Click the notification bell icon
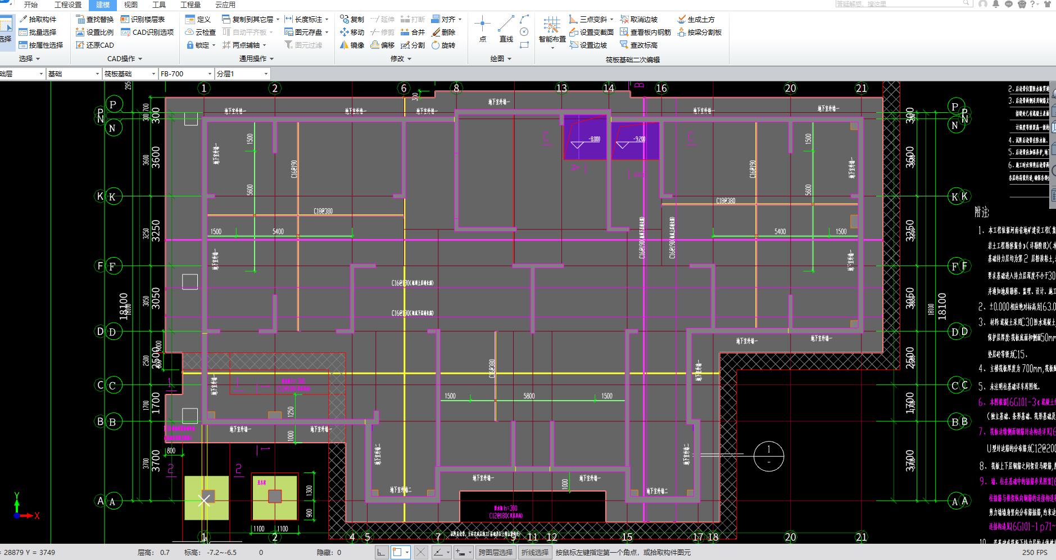Image resolution: width=1056 pixels, height=560 pixels. point(996,4)
